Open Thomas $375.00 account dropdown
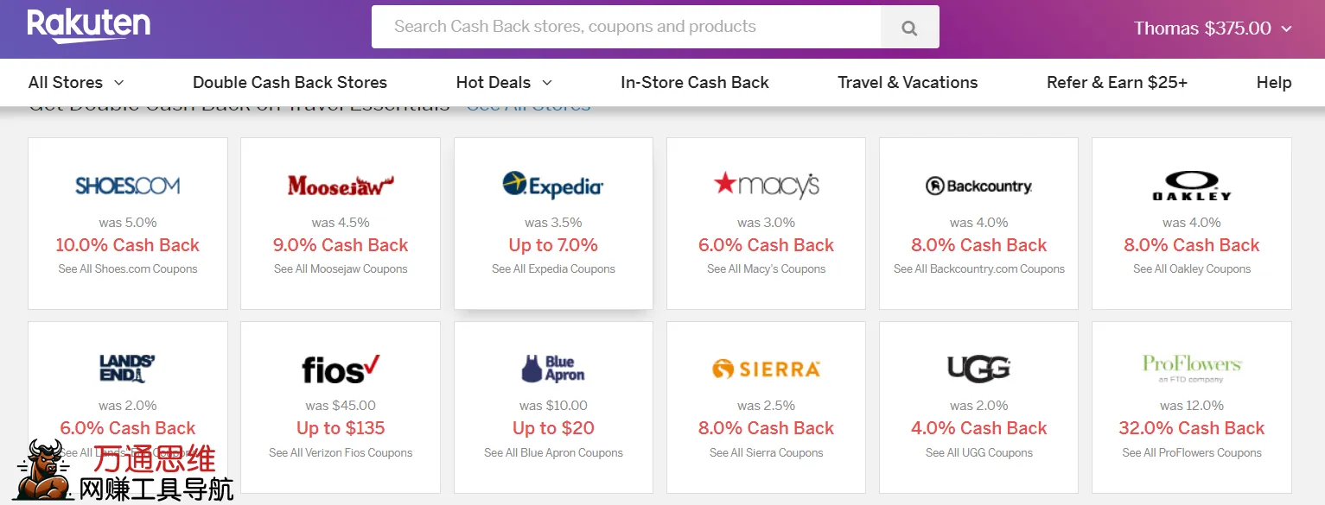 click(x=1213, y=28)
